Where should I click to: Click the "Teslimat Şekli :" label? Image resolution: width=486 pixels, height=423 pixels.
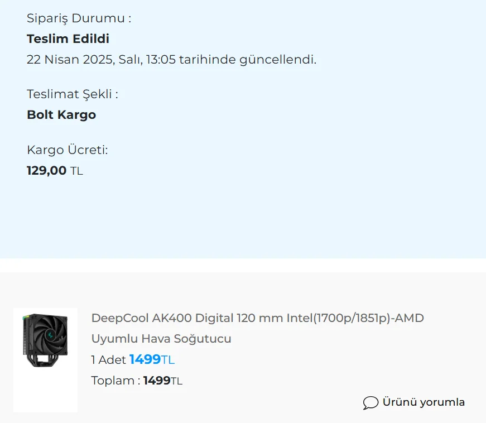point(73,94)
